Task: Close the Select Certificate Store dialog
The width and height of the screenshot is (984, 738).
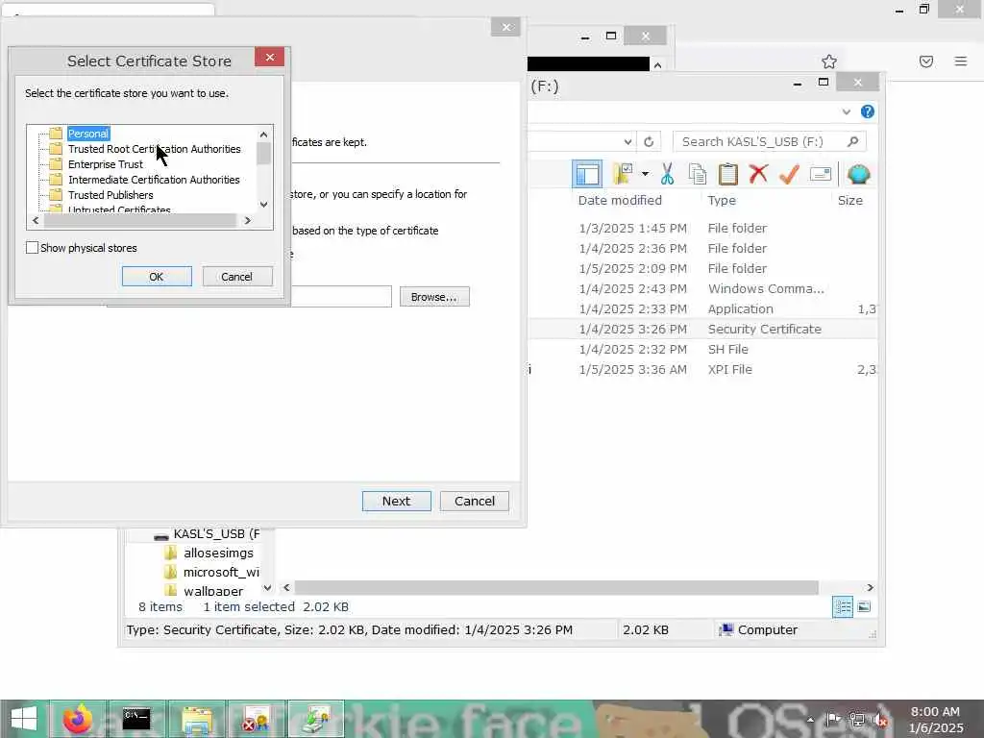Action: [270, 57]
